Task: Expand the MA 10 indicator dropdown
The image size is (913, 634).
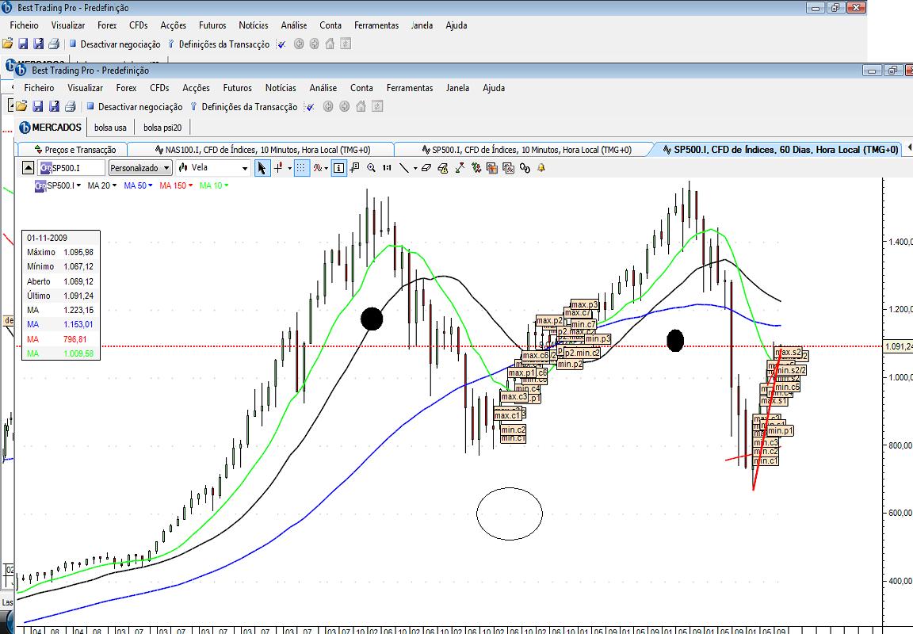Action: click(226, 185)
